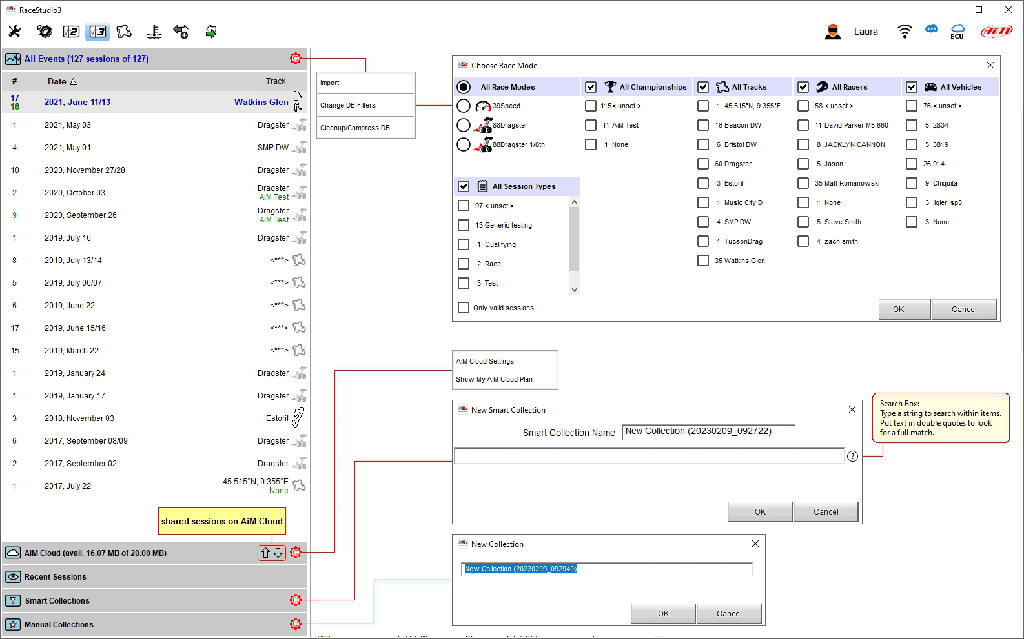The height and width of the screenshot is (639, 1024).
Task: Click Cancel in New Smart Collection dialog
Action: [x=826, y=511]
